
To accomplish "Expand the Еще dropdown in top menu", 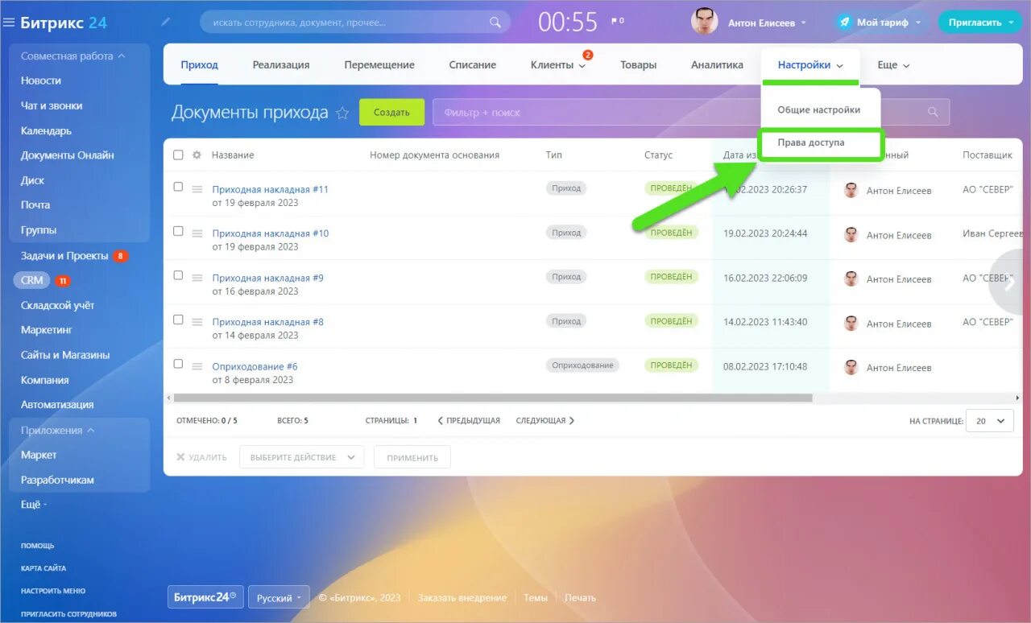I will coord(893,65).
